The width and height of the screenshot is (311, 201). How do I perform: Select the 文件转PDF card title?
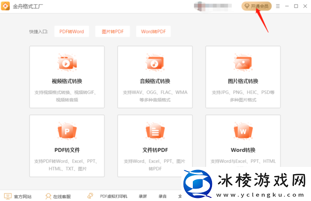(x=155, y=150)
